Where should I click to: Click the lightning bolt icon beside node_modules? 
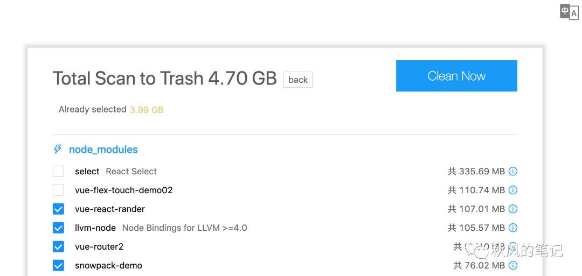(x=58, y=150)
